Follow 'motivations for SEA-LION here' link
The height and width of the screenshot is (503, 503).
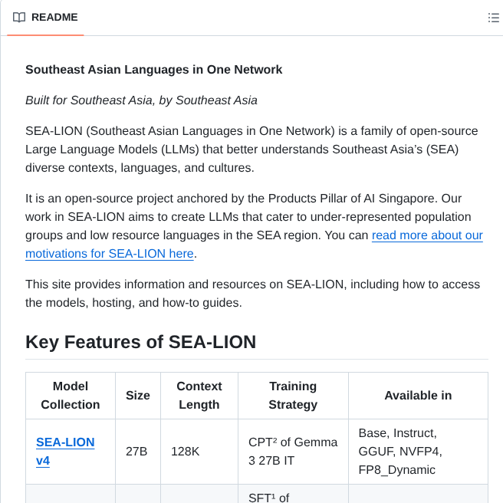[110, 254]
